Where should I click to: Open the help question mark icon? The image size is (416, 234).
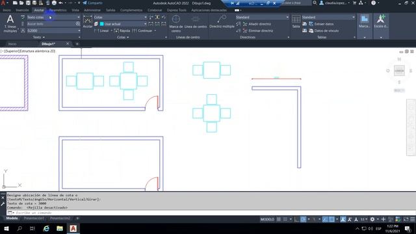pos(373,3)
